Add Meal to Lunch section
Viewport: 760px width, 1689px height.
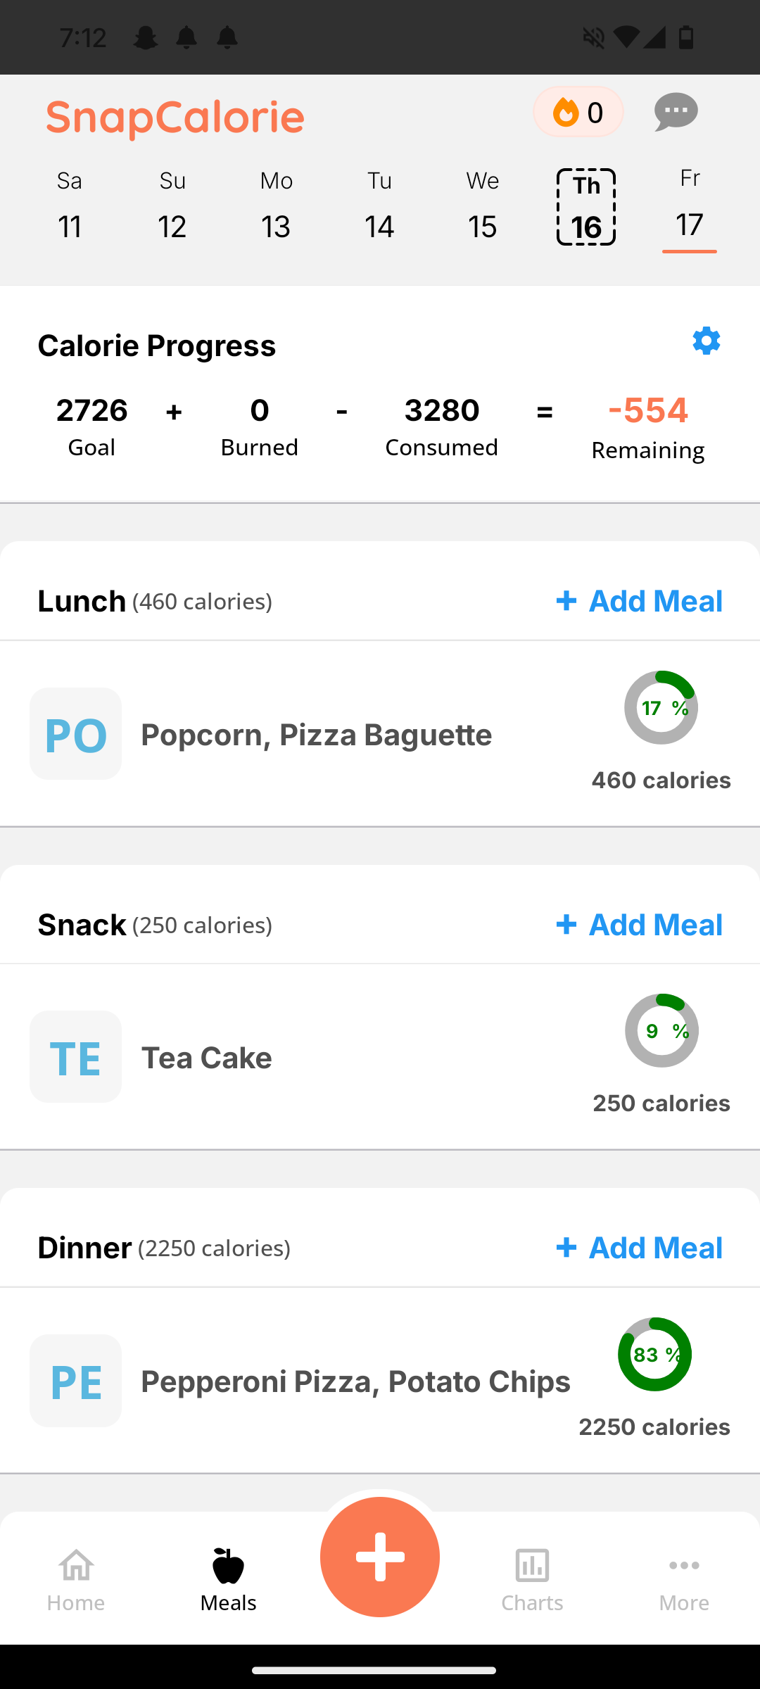click(639, 601)
